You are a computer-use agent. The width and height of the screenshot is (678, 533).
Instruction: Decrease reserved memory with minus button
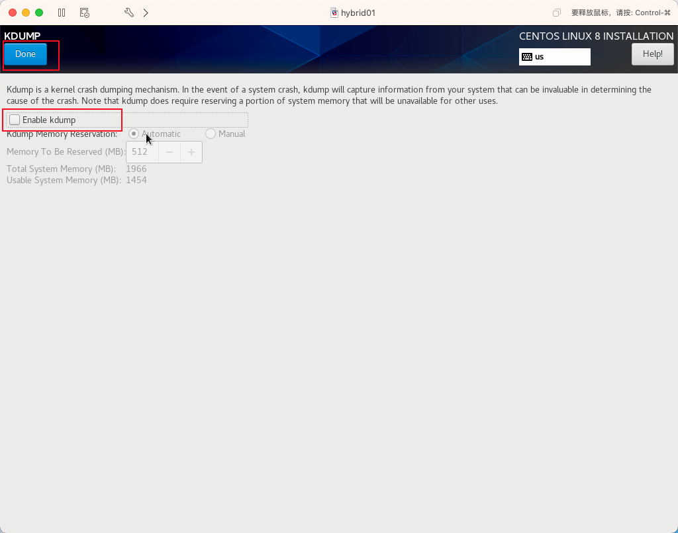[169, 152]
